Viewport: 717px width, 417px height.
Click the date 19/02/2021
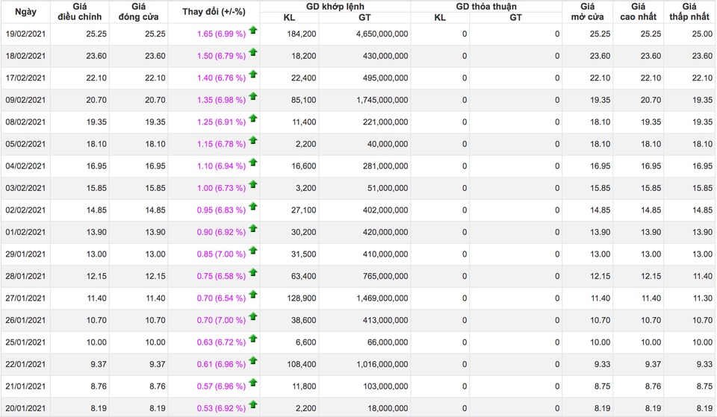tap(25, 34)
